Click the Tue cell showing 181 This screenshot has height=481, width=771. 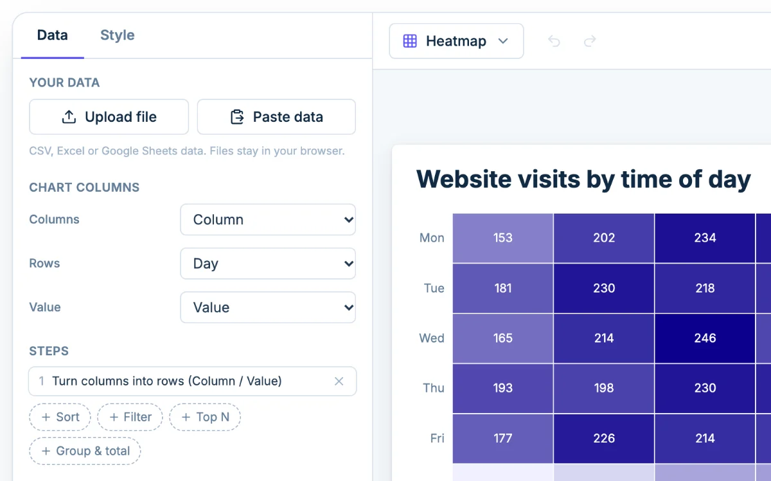[503, 288]
